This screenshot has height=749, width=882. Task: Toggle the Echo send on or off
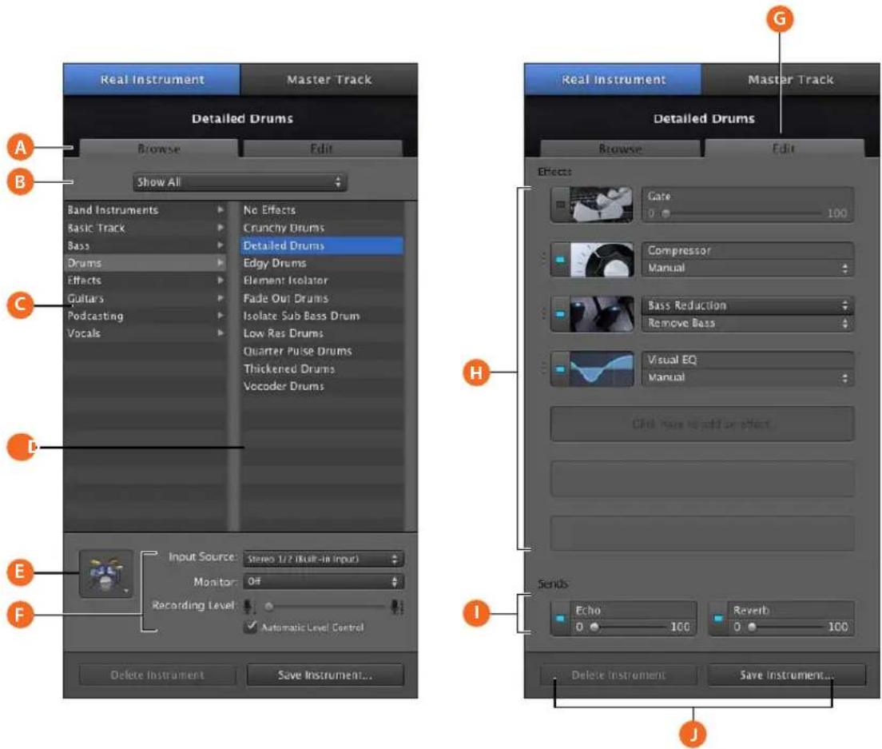[x=560, y=618]
